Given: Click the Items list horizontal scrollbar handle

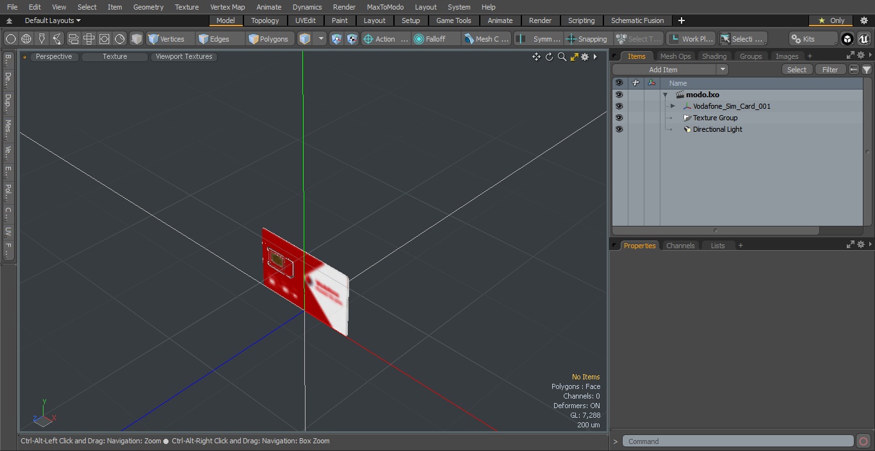Looking at the screenshot, I should click(716, 230).
